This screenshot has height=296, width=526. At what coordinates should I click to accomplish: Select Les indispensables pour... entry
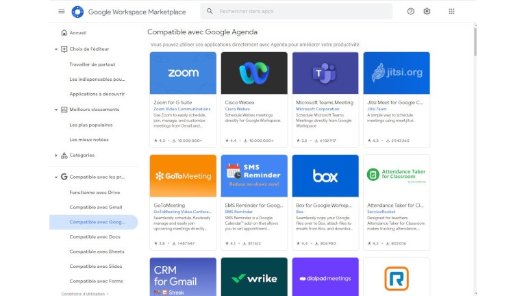pos(97,79)
